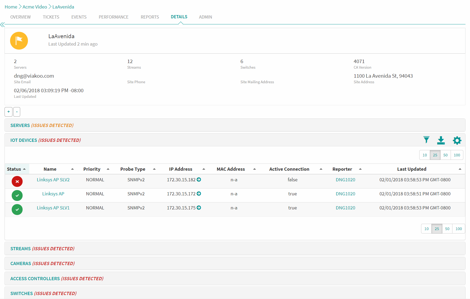
Task: Open the IoT devices filter funnel icon
Action: 426,140
